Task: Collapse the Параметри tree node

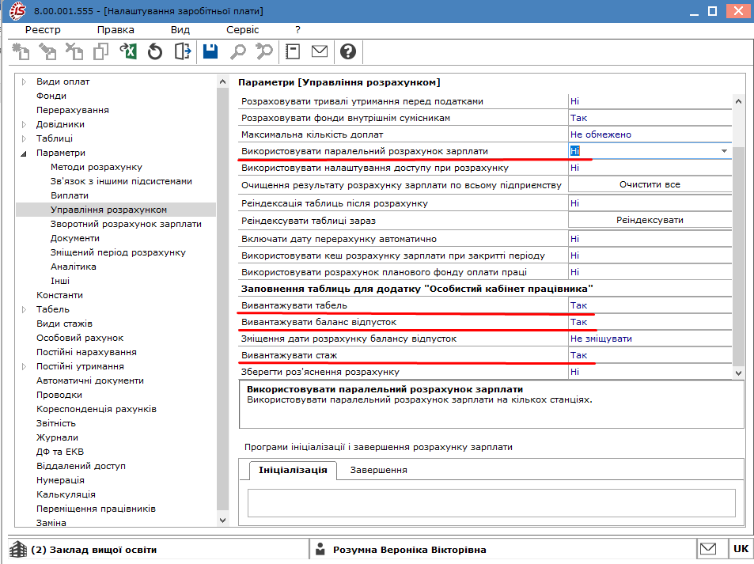Action: coord(24,153)
